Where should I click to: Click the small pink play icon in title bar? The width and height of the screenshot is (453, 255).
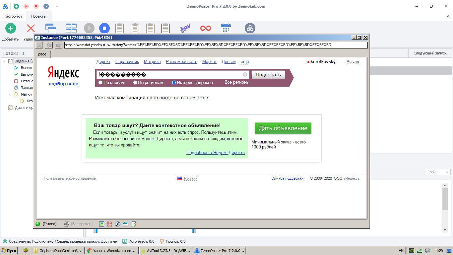(26, 6)
